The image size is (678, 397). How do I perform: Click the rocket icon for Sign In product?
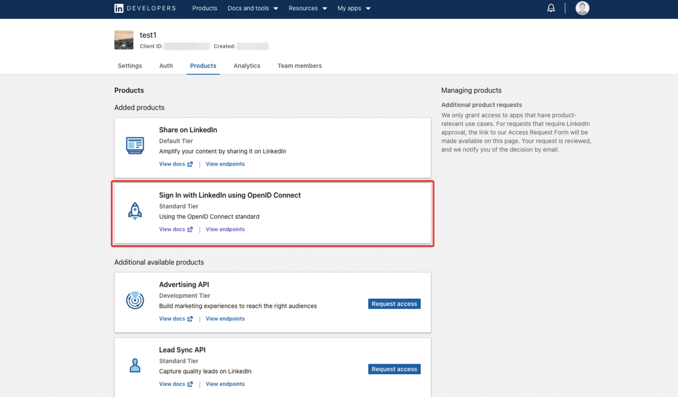click(x=135, y=211)
